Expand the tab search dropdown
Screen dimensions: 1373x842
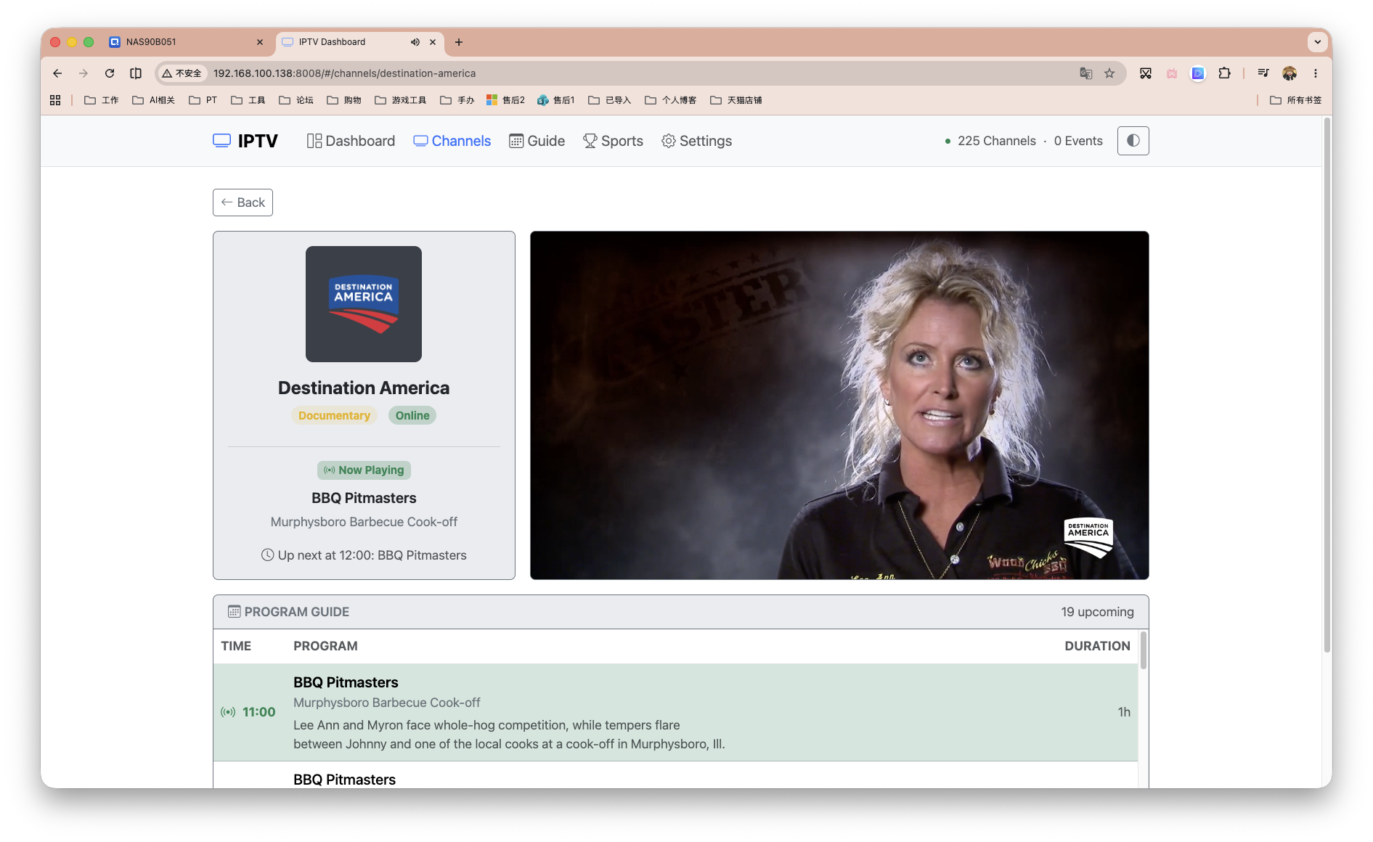(x=1318, y=42)
